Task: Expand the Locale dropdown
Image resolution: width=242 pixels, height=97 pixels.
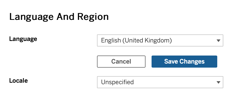Action: 160,82
